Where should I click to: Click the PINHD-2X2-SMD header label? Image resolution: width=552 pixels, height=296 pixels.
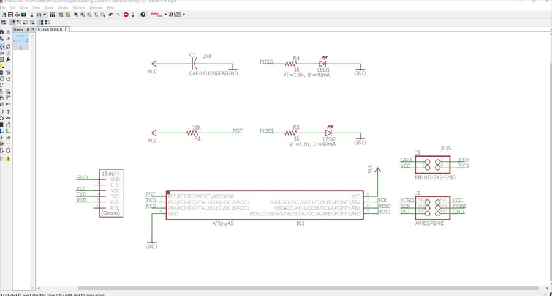(x=435, y=177)
